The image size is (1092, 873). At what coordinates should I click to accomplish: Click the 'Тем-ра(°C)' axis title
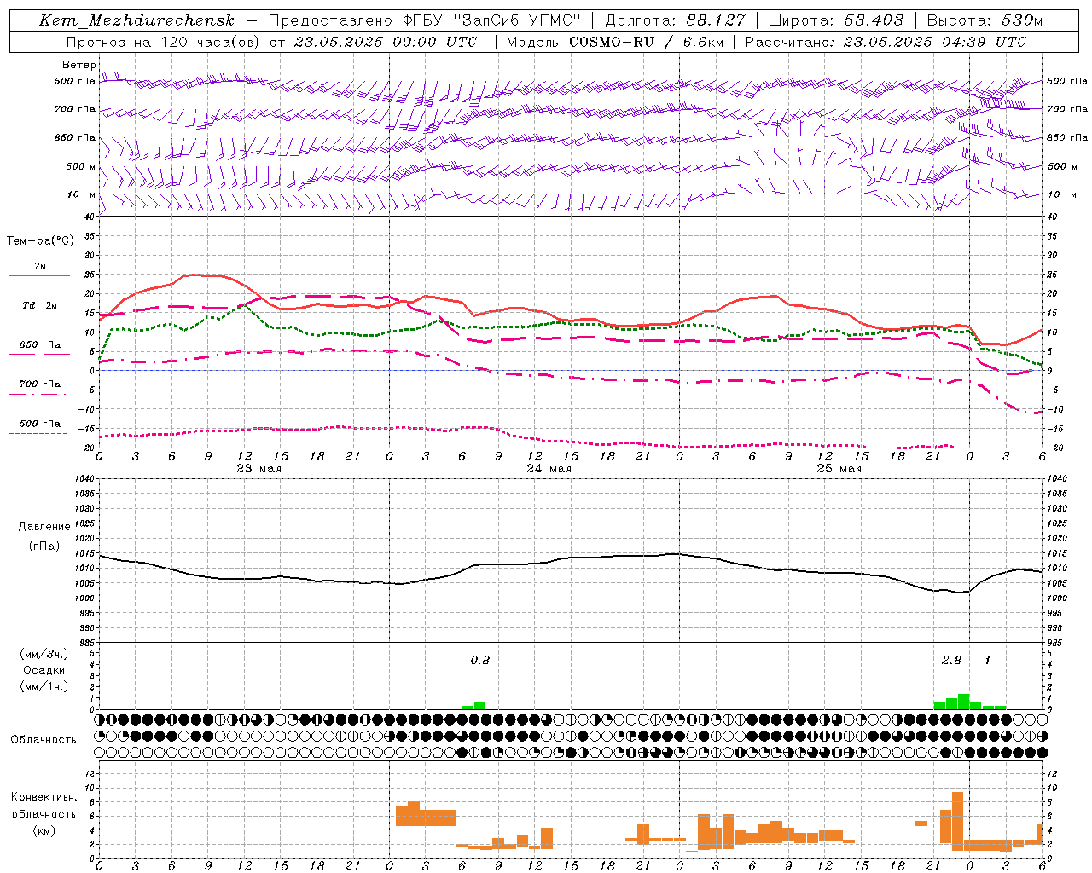40,241
